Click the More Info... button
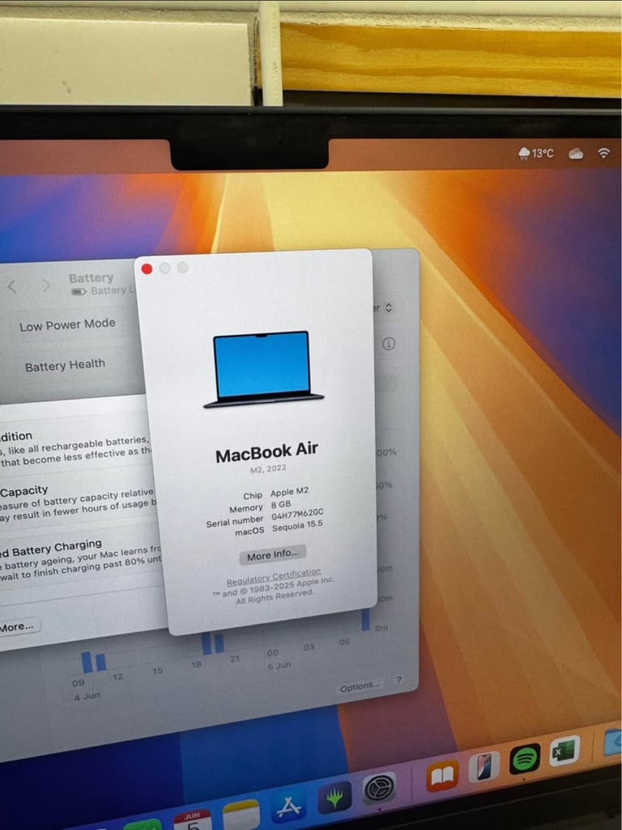 coord(272,554)
